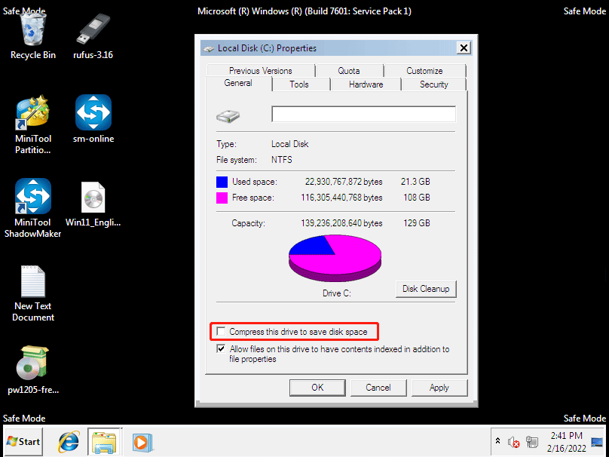Viewport: 609px width, 457px height.
Task: Select the Win11_English disc image file
Action: 93,198
